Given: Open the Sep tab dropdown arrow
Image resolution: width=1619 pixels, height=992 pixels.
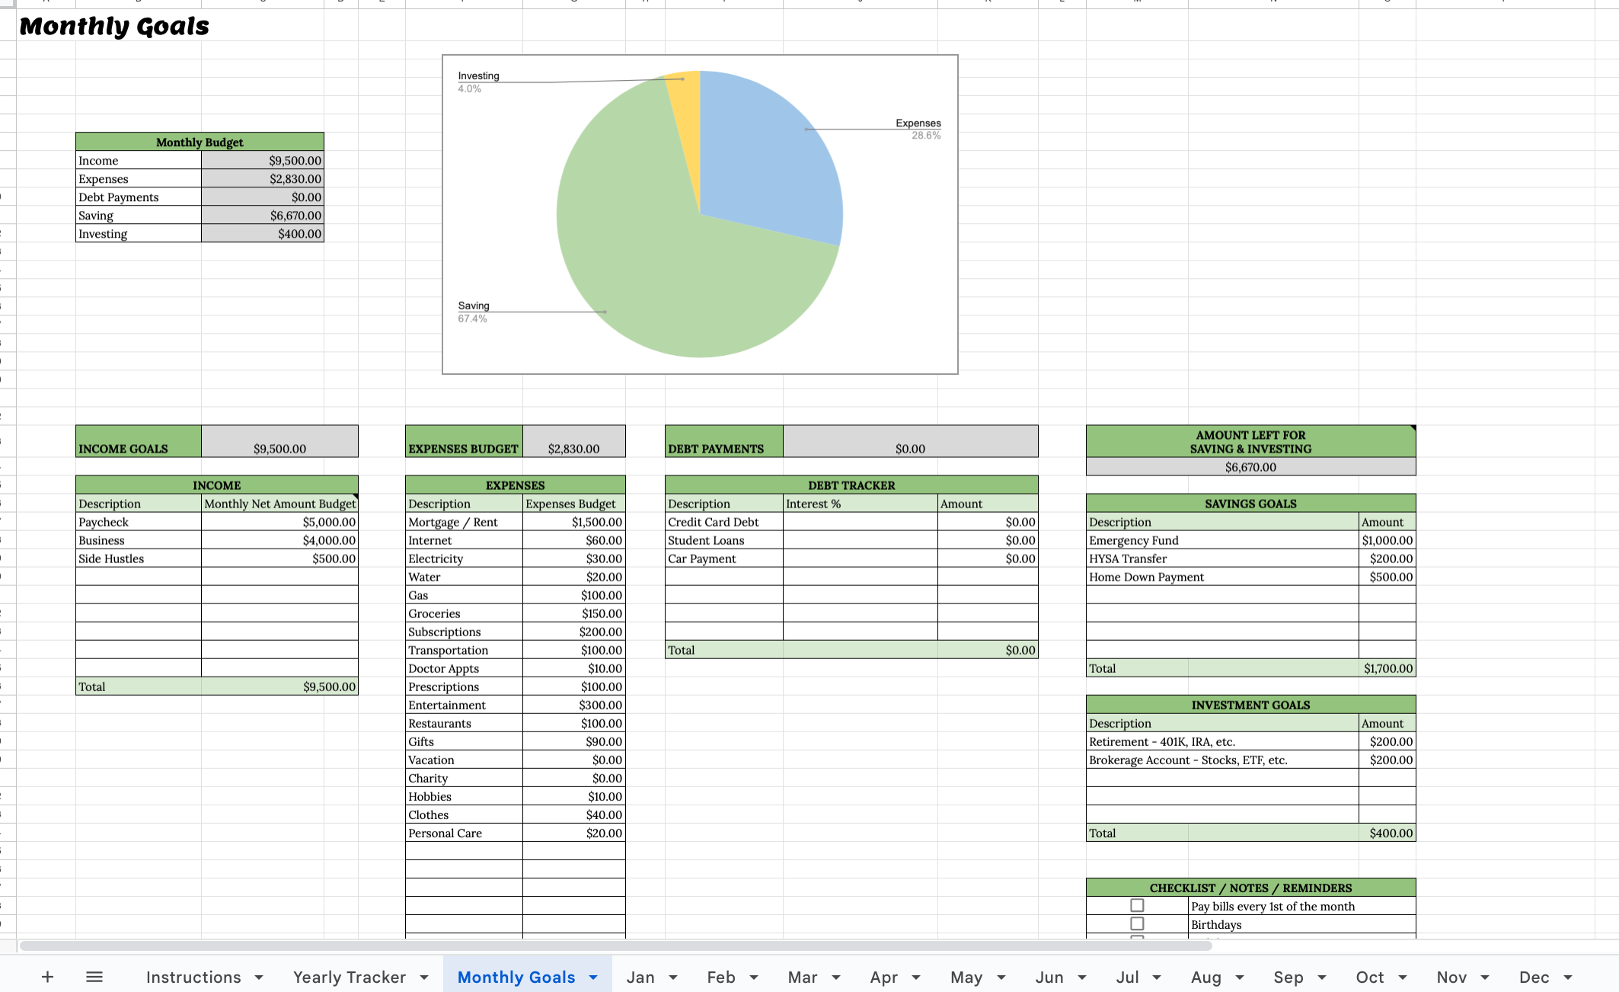Looking at the screenshot, I should (1322, 978).
